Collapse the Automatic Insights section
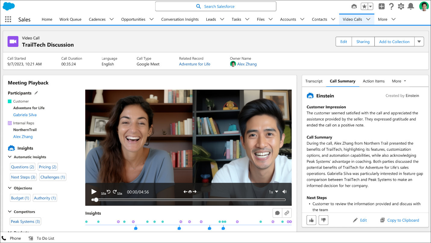This screenshot has height=243, width=431. tap(10, 157)
